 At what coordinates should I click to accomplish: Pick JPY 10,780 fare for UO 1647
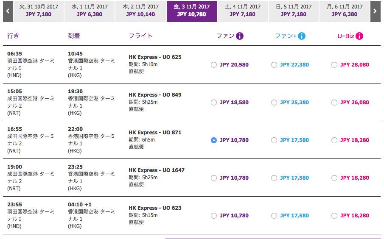point(214,178)
